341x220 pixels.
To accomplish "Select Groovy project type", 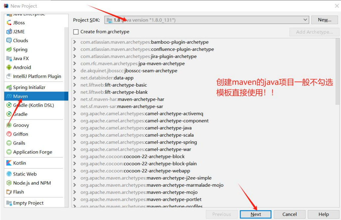I will point(34,125).
